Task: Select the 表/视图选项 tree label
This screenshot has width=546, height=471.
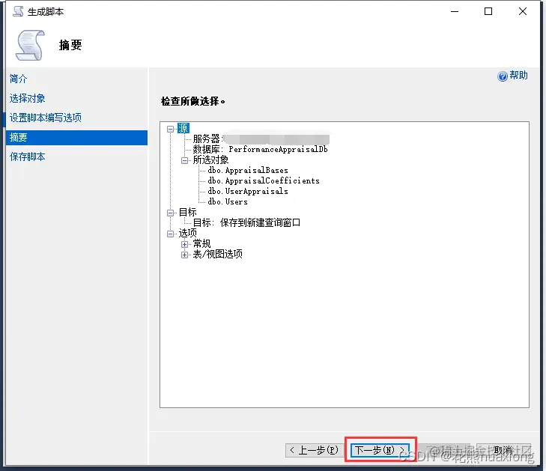Action: pyautogui.click(x=218, y=254)
